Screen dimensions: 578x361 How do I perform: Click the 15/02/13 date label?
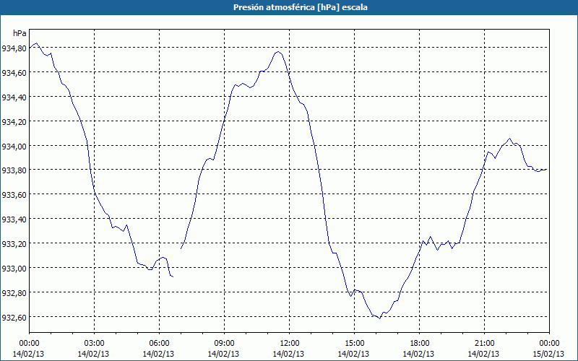[x=548, y=354]
